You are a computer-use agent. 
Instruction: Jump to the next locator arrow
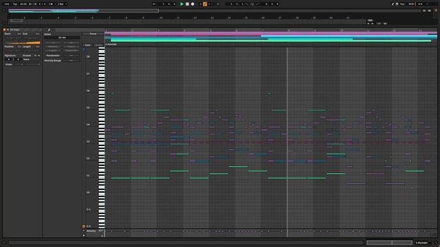click(373, 23)
